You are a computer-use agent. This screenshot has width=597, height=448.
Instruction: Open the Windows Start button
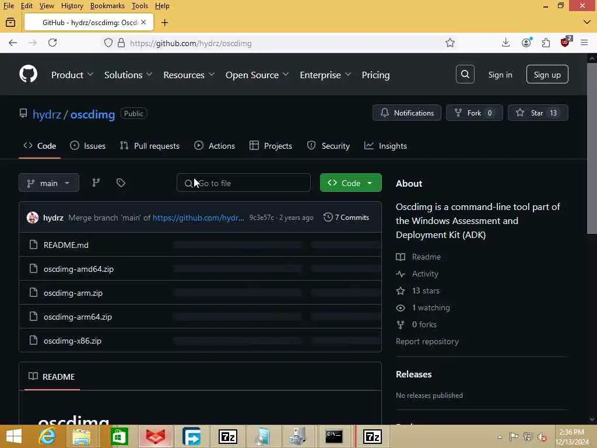[x=15, y=436]
